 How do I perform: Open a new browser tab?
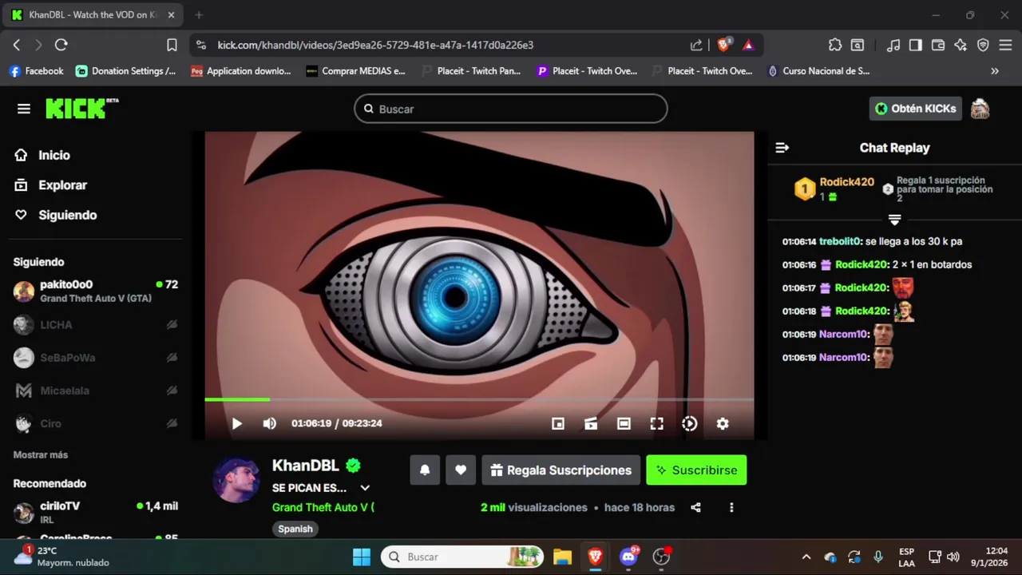[x=199, y=14]
